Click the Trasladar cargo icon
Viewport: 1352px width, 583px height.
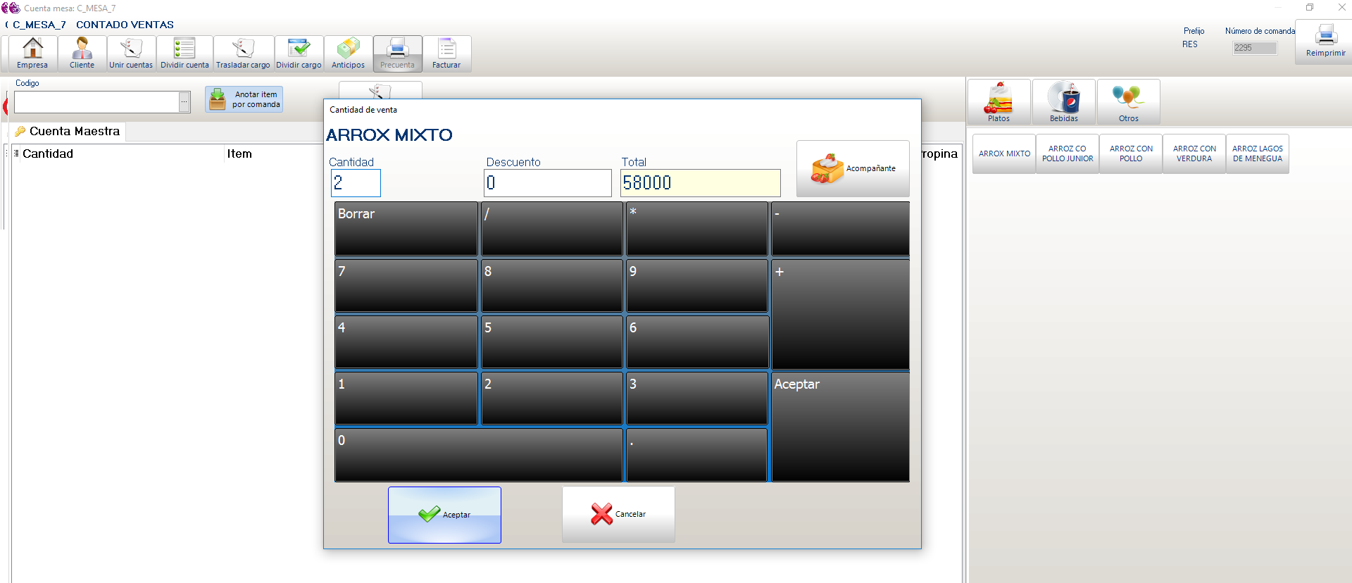pos(243,54)
